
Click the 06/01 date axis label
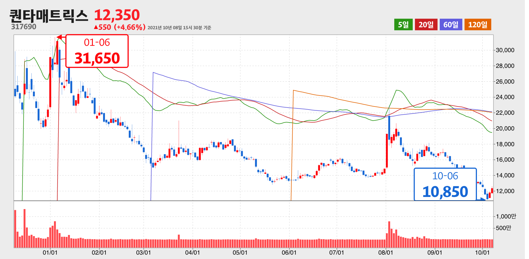pos(289,253)
